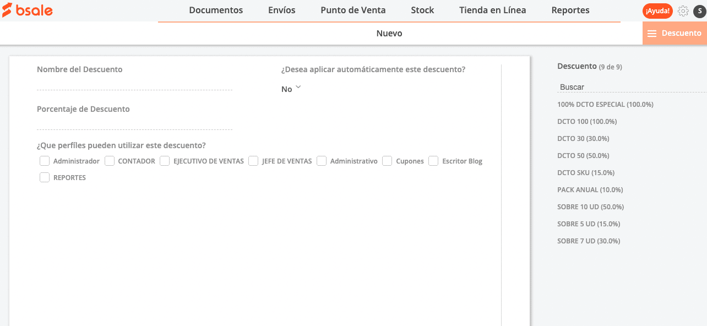Select the DCTO SKU (15.0%) discount
This screenshot has height=326, width=707.
pyautogui.click(x=586, y=173)
